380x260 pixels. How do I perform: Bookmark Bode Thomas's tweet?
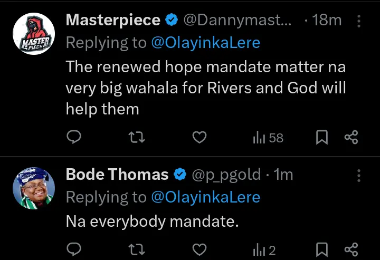click(x=321, y=249)
